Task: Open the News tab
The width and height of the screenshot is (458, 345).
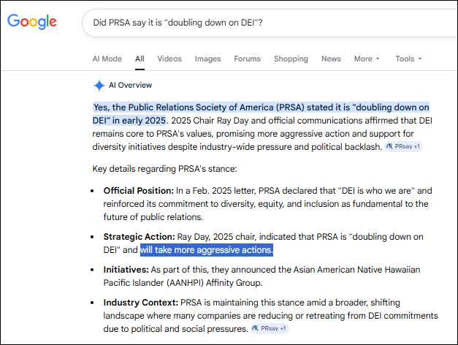Action: [x=331, y=58]
